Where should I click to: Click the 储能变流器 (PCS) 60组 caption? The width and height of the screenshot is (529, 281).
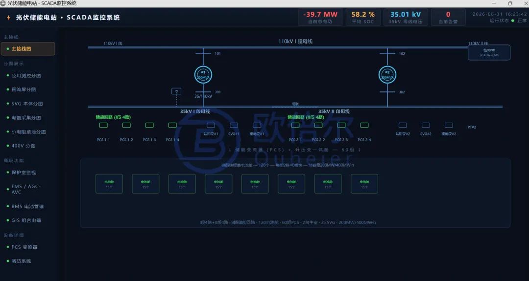295,150
